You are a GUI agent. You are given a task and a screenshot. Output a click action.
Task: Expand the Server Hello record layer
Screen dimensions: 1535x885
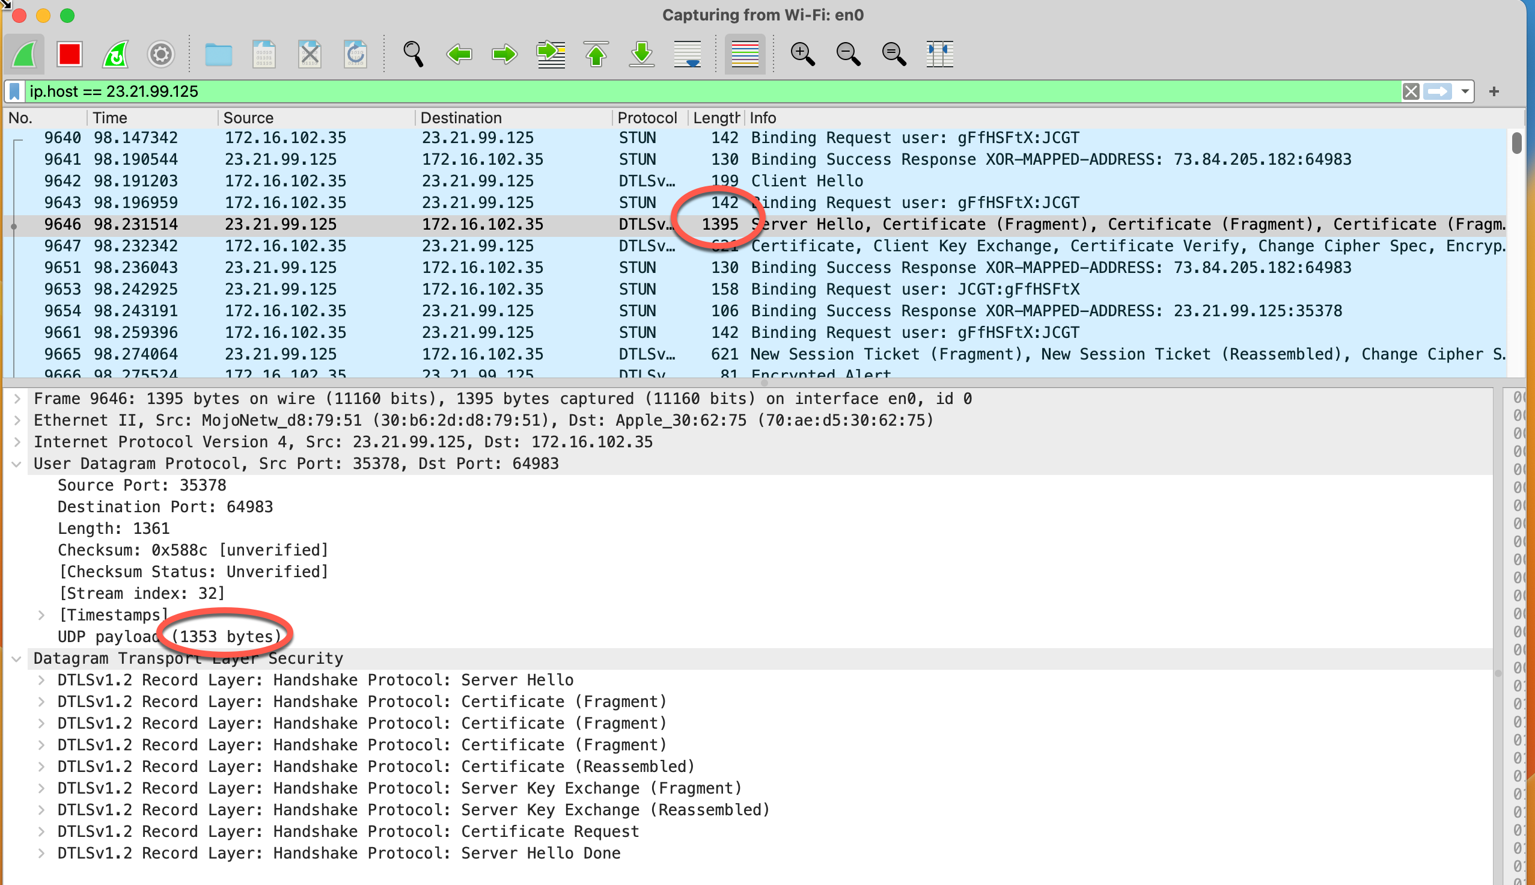(x=41, y=679)
